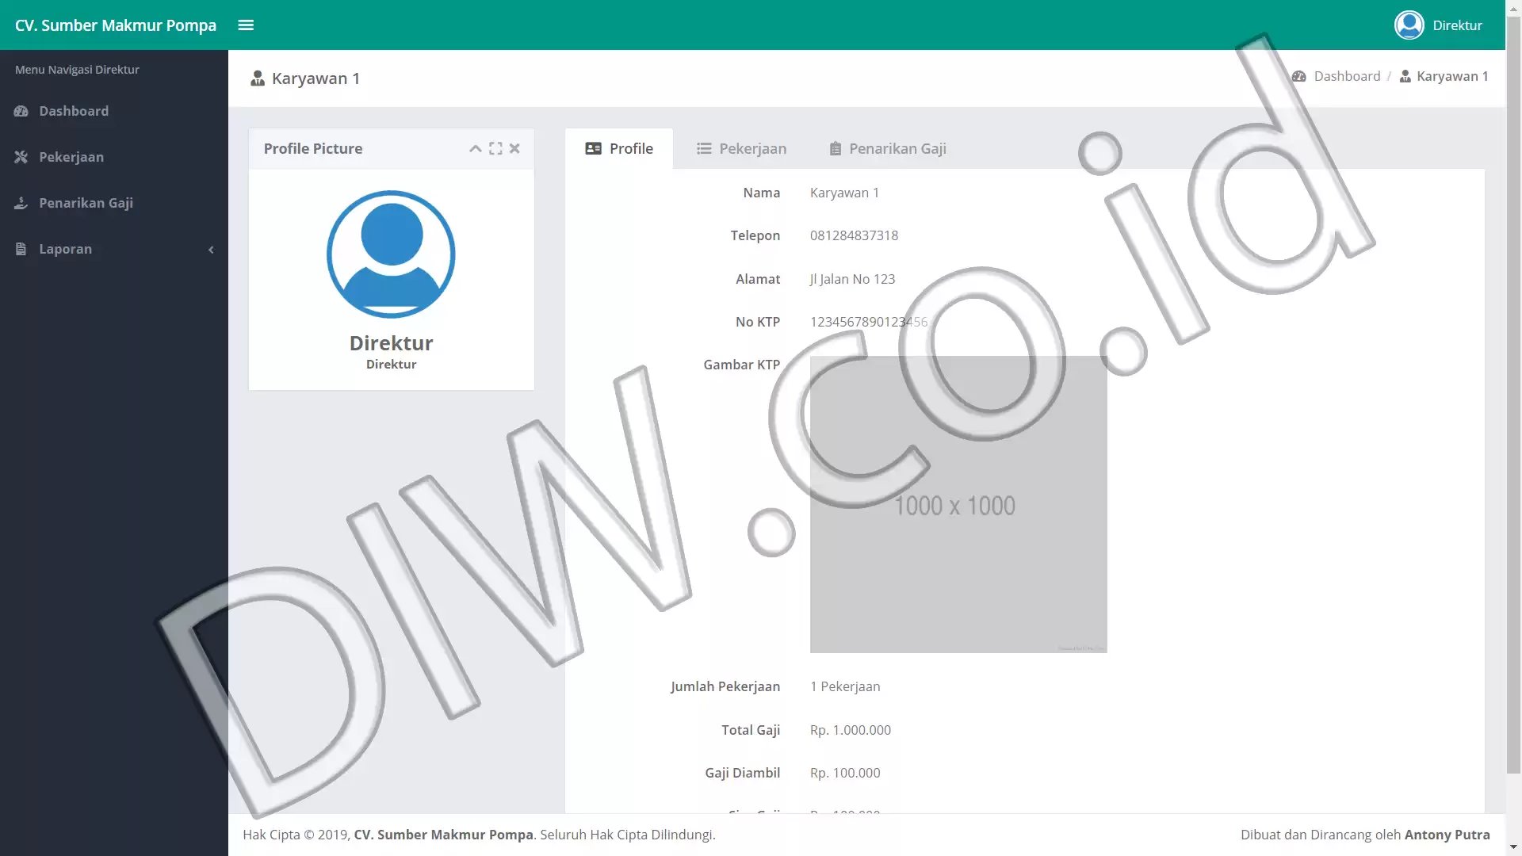This screenshot has width=1522, height=856.
Task: Expand the Profile Picture panel to fullscreen
Action: point(495,148)
